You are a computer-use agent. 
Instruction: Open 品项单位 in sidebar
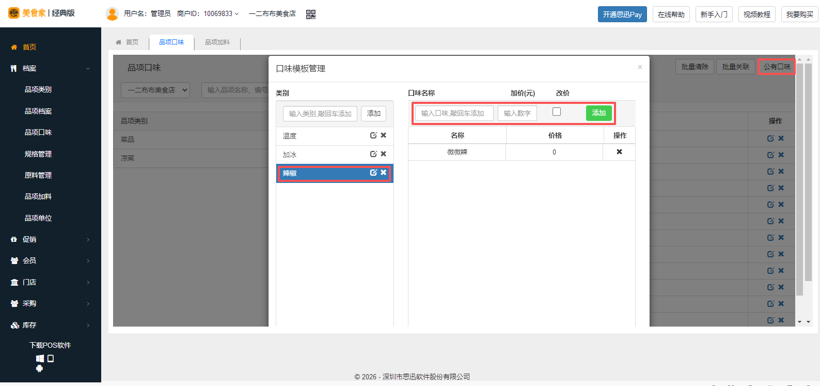click(x=38, y=218)
